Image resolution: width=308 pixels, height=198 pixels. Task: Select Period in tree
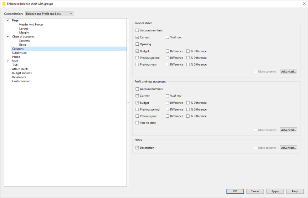tap(16, 57)
